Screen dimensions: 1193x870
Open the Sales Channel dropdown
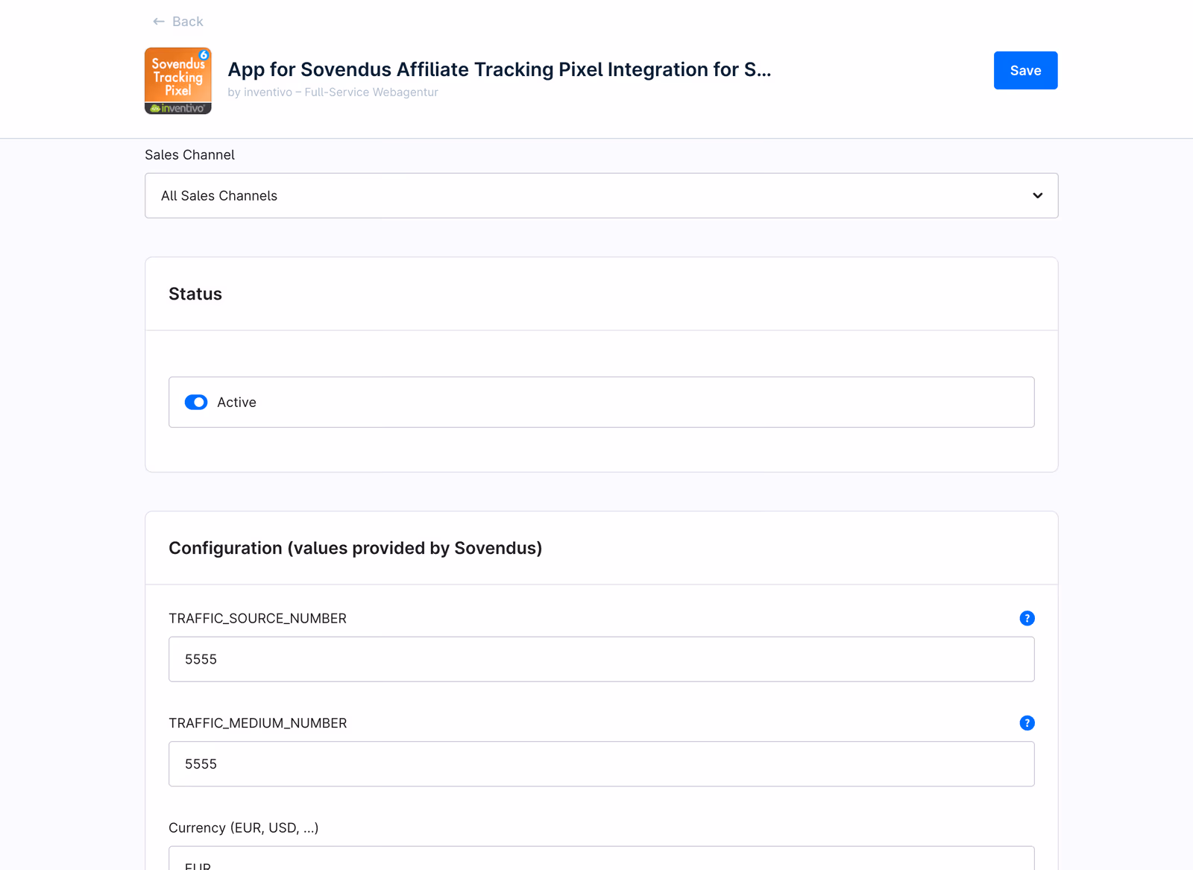(602, 195)
